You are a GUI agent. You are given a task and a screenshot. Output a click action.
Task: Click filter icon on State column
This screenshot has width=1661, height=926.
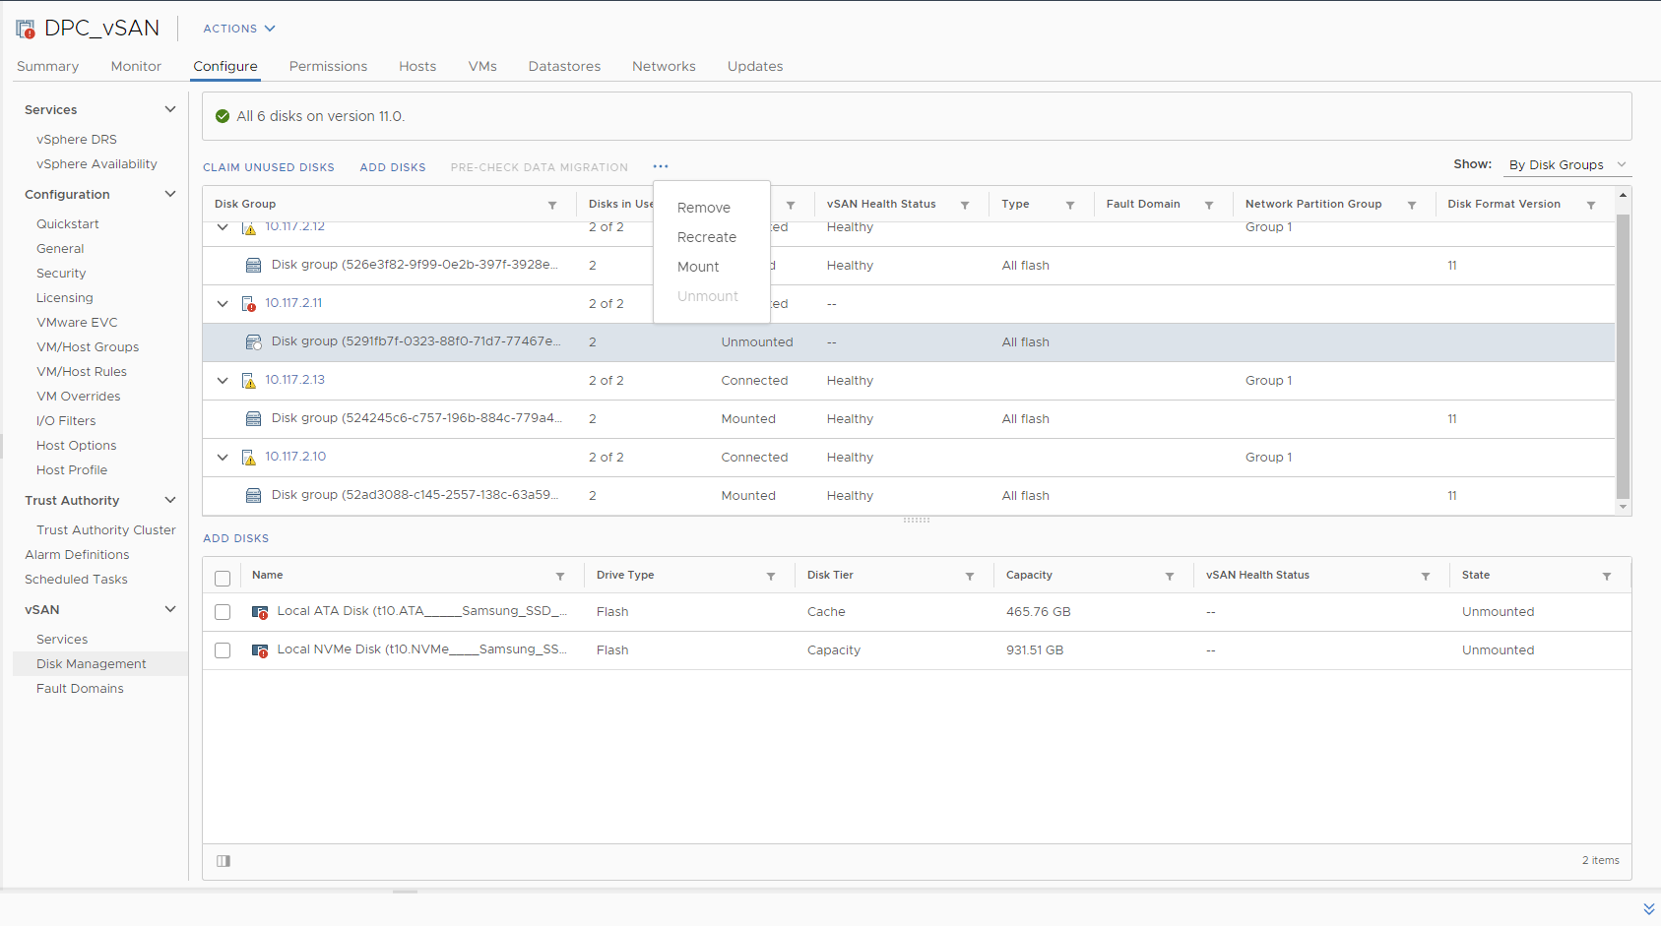pyautogui.click(x=1607, y=576)
